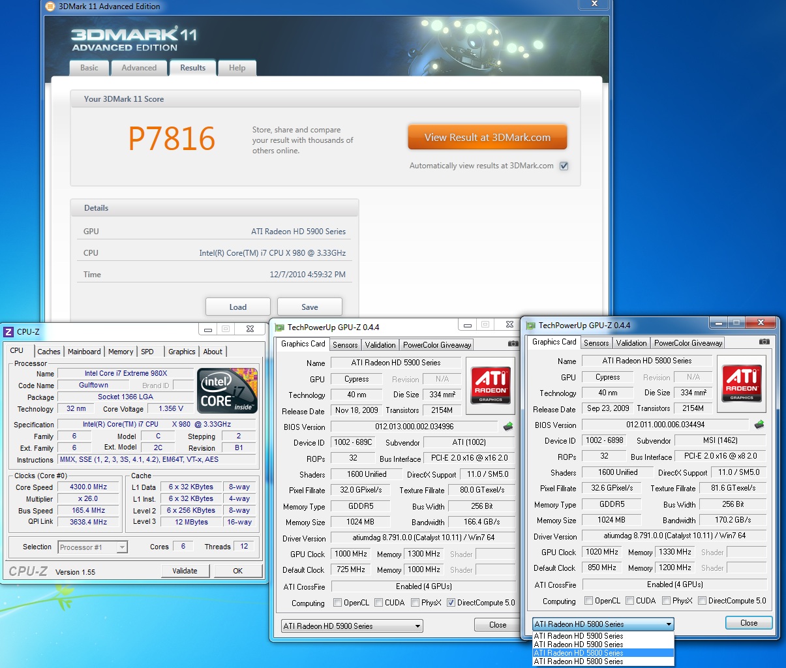
Task: Click the 3DMark 11 title bar icon
Action: [x=50, y=7]
